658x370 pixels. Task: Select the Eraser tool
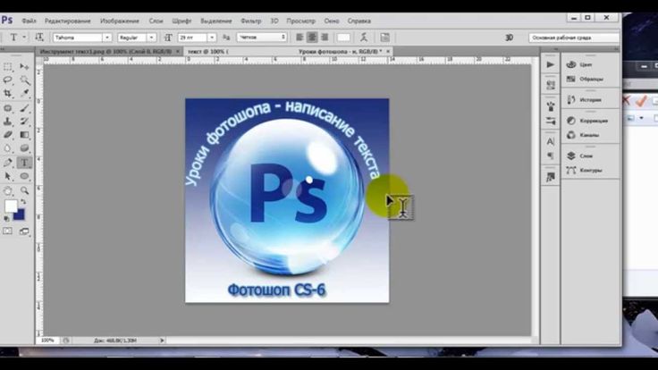tap(7, 135)
